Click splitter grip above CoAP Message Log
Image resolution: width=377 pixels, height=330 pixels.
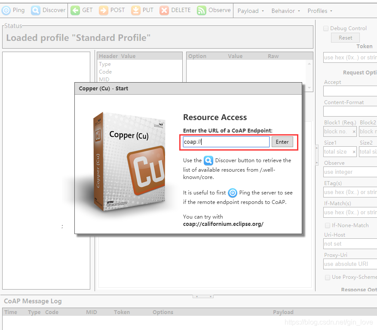point(203,296)
